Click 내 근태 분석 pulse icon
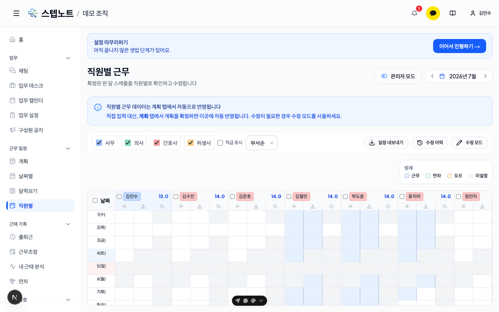The height and width of the screenshot is (312, 499). (x=12, y=266)
